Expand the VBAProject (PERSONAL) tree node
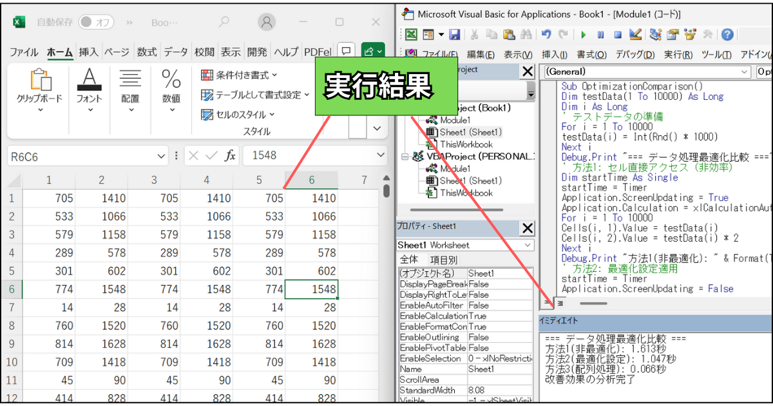 404,156
